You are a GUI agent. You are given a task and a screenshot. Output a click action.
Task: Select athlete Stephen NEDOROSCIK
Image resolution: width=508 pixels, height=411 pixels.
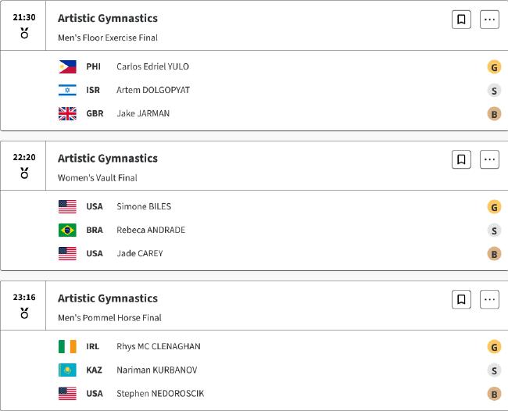(160, 394)
